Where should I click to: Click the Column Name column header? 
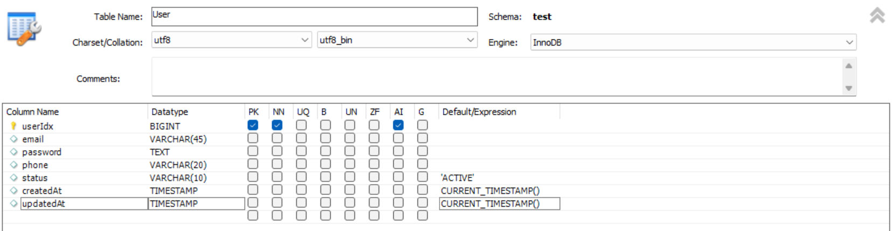(x=33, y=112)
